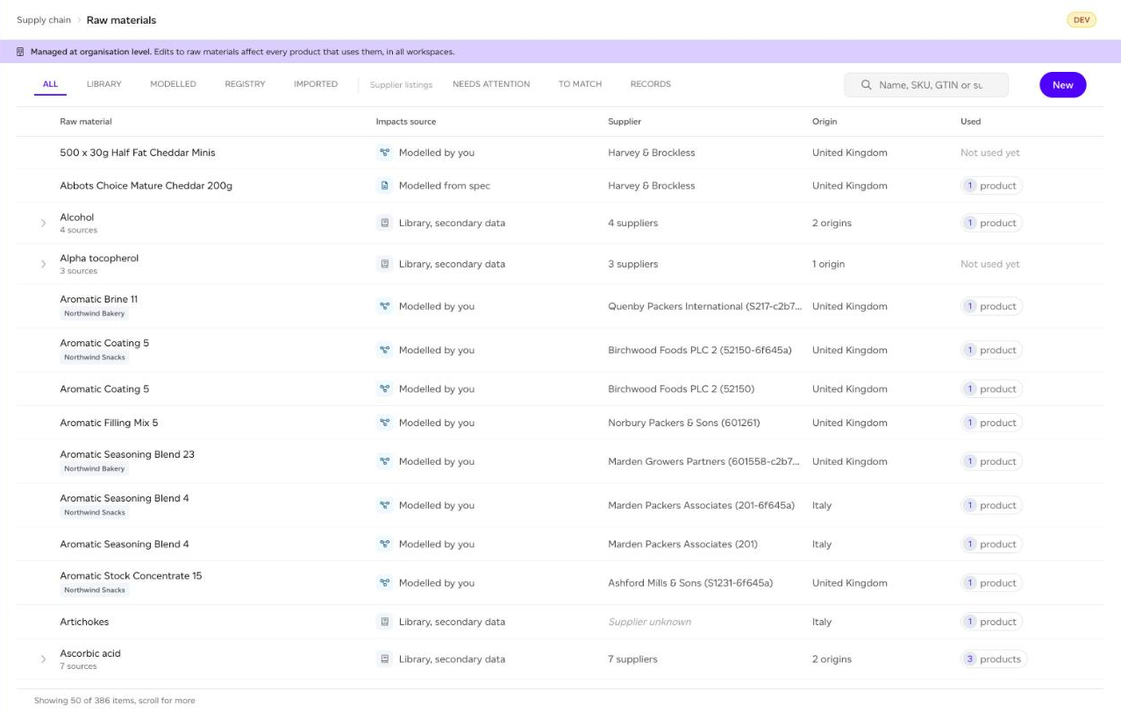The image size is (1121, 712).
Task: Click the library icon in the Alcohol row
Action: [384, 223]
